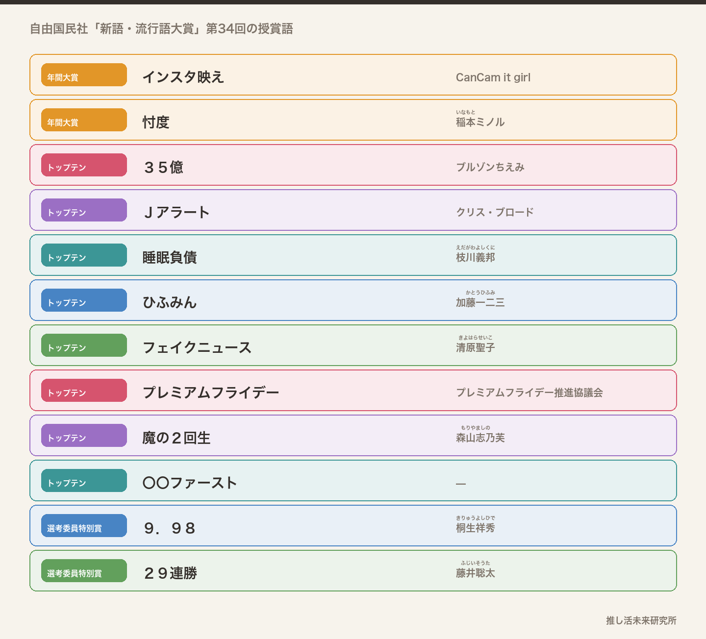Screen dimensions: 706x639
Task: Click the 選考委員特別賞 badge beside ９．９８
Action: coord(84,525)
